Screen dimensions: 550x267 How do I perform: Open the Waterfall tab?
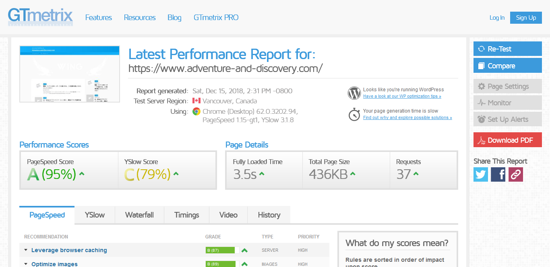[139, 215]
